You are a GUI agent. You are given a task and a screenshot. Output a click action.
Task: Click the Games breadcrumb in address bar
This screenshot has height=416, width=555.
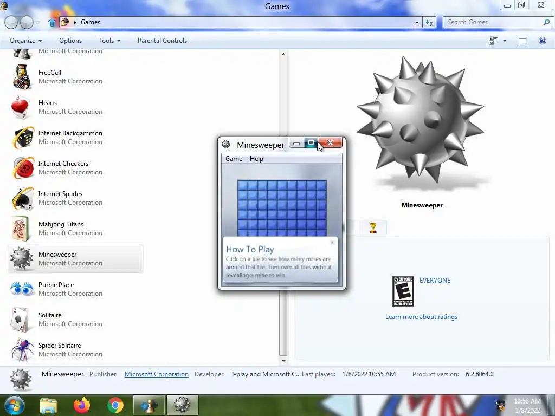pyautogui.click(x=91, y=22)
